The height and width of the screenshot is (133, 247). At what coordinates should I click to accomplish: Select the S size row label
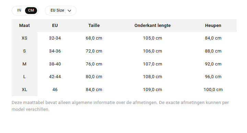pyautogui.click(x=24, y=51)
